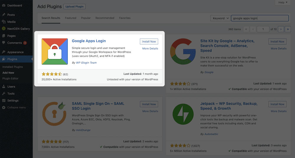Image resolution: width=295 pixels, height=158 pixels.
Task: Click the Users person icon
Action: click(4, 87)
